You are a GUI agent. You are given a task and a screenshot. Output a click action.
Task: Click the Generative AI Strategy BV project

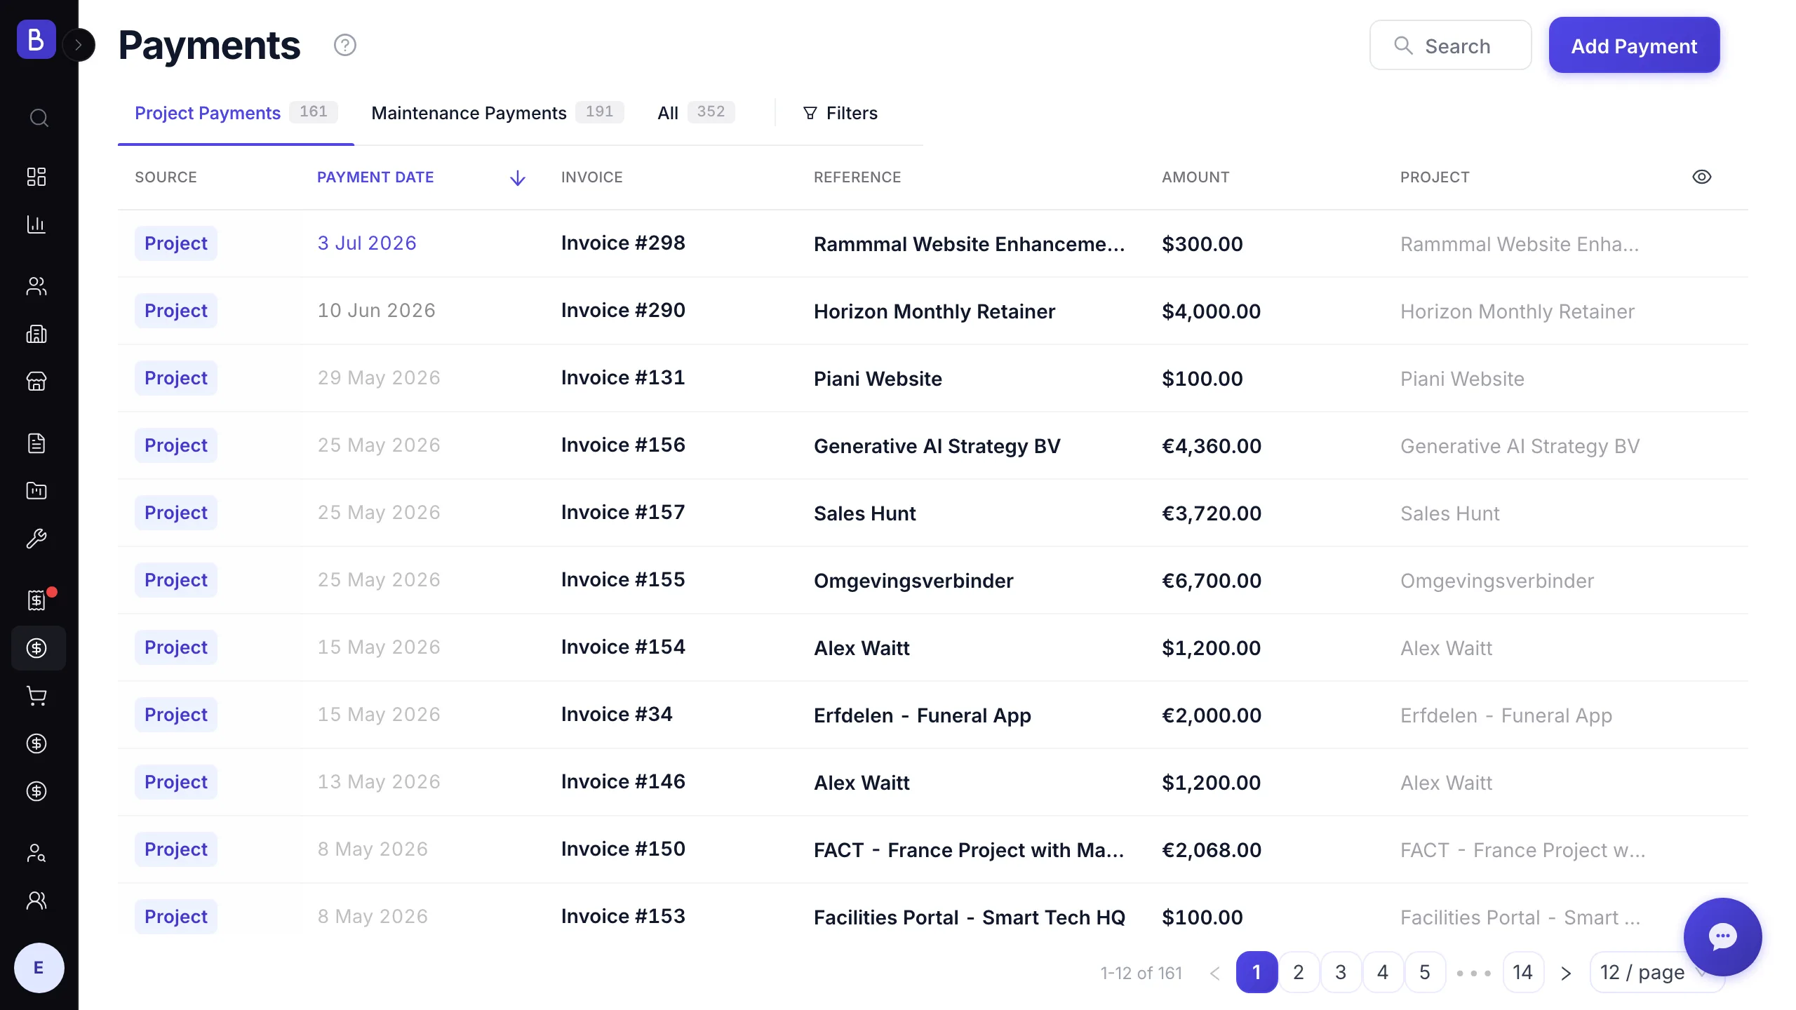(1520, 446)
